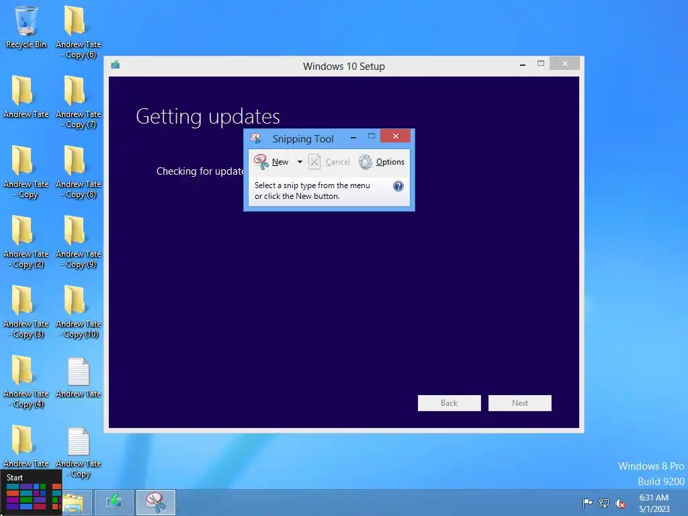Select the Andrew Tate - Copy folder
This screenshot has height=516, width=688.
coord(26,171)
